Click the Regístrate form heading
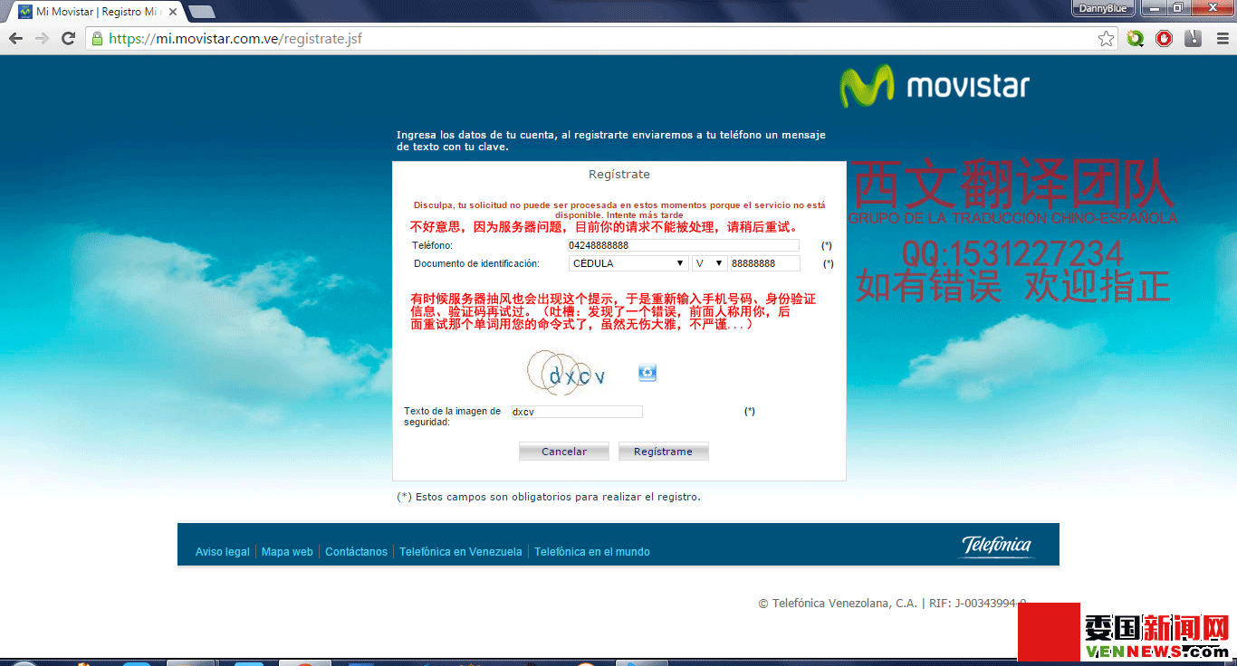The width and height of the screenshot is (1237, 666). [x=619, y=175]
